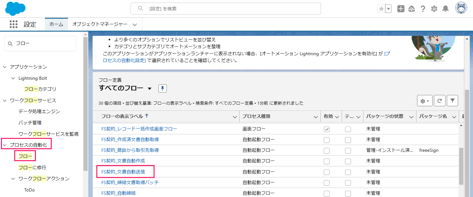Open プロセス種別 column action chevron
This screenshot has height=197, width=473.
pyautogui.click(x=316, y=117)
